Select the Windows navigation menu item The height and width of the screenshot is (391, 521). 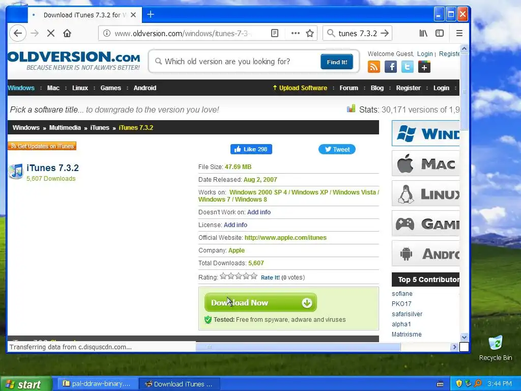click(x=21, y=88)
